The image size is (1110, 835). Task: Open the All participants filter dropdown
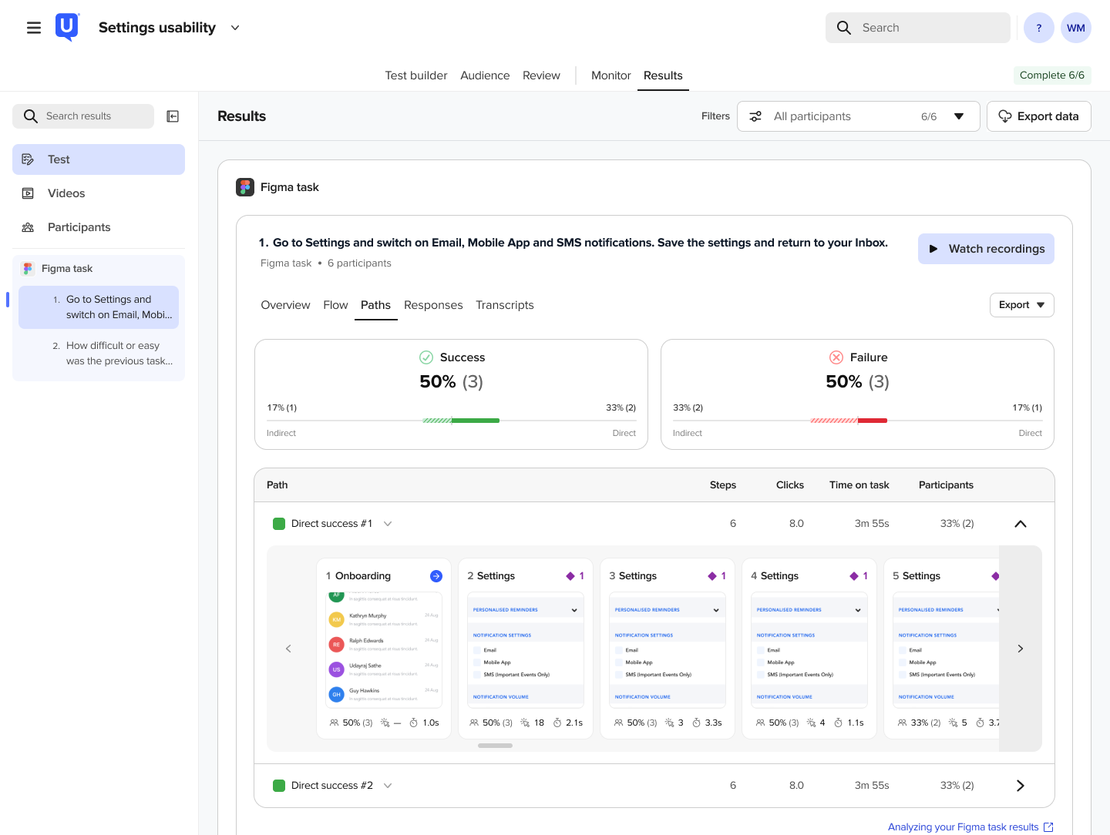pyautogui.click(x=859, y=116)
